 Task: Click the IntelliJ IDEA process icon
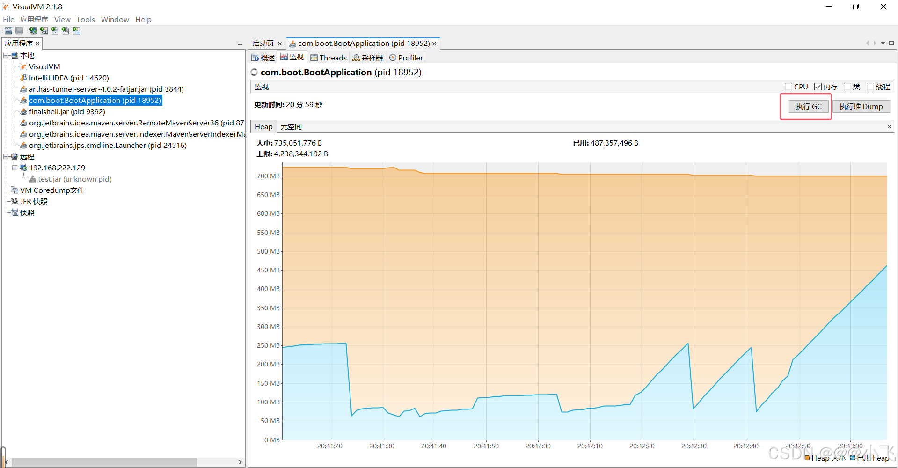click(x=23, y=78)
